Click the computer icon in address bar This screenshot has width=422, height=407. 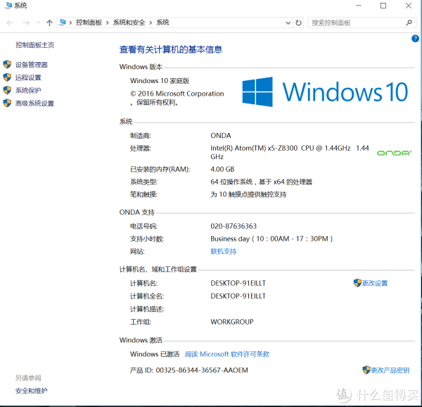[x=63, y=22]
